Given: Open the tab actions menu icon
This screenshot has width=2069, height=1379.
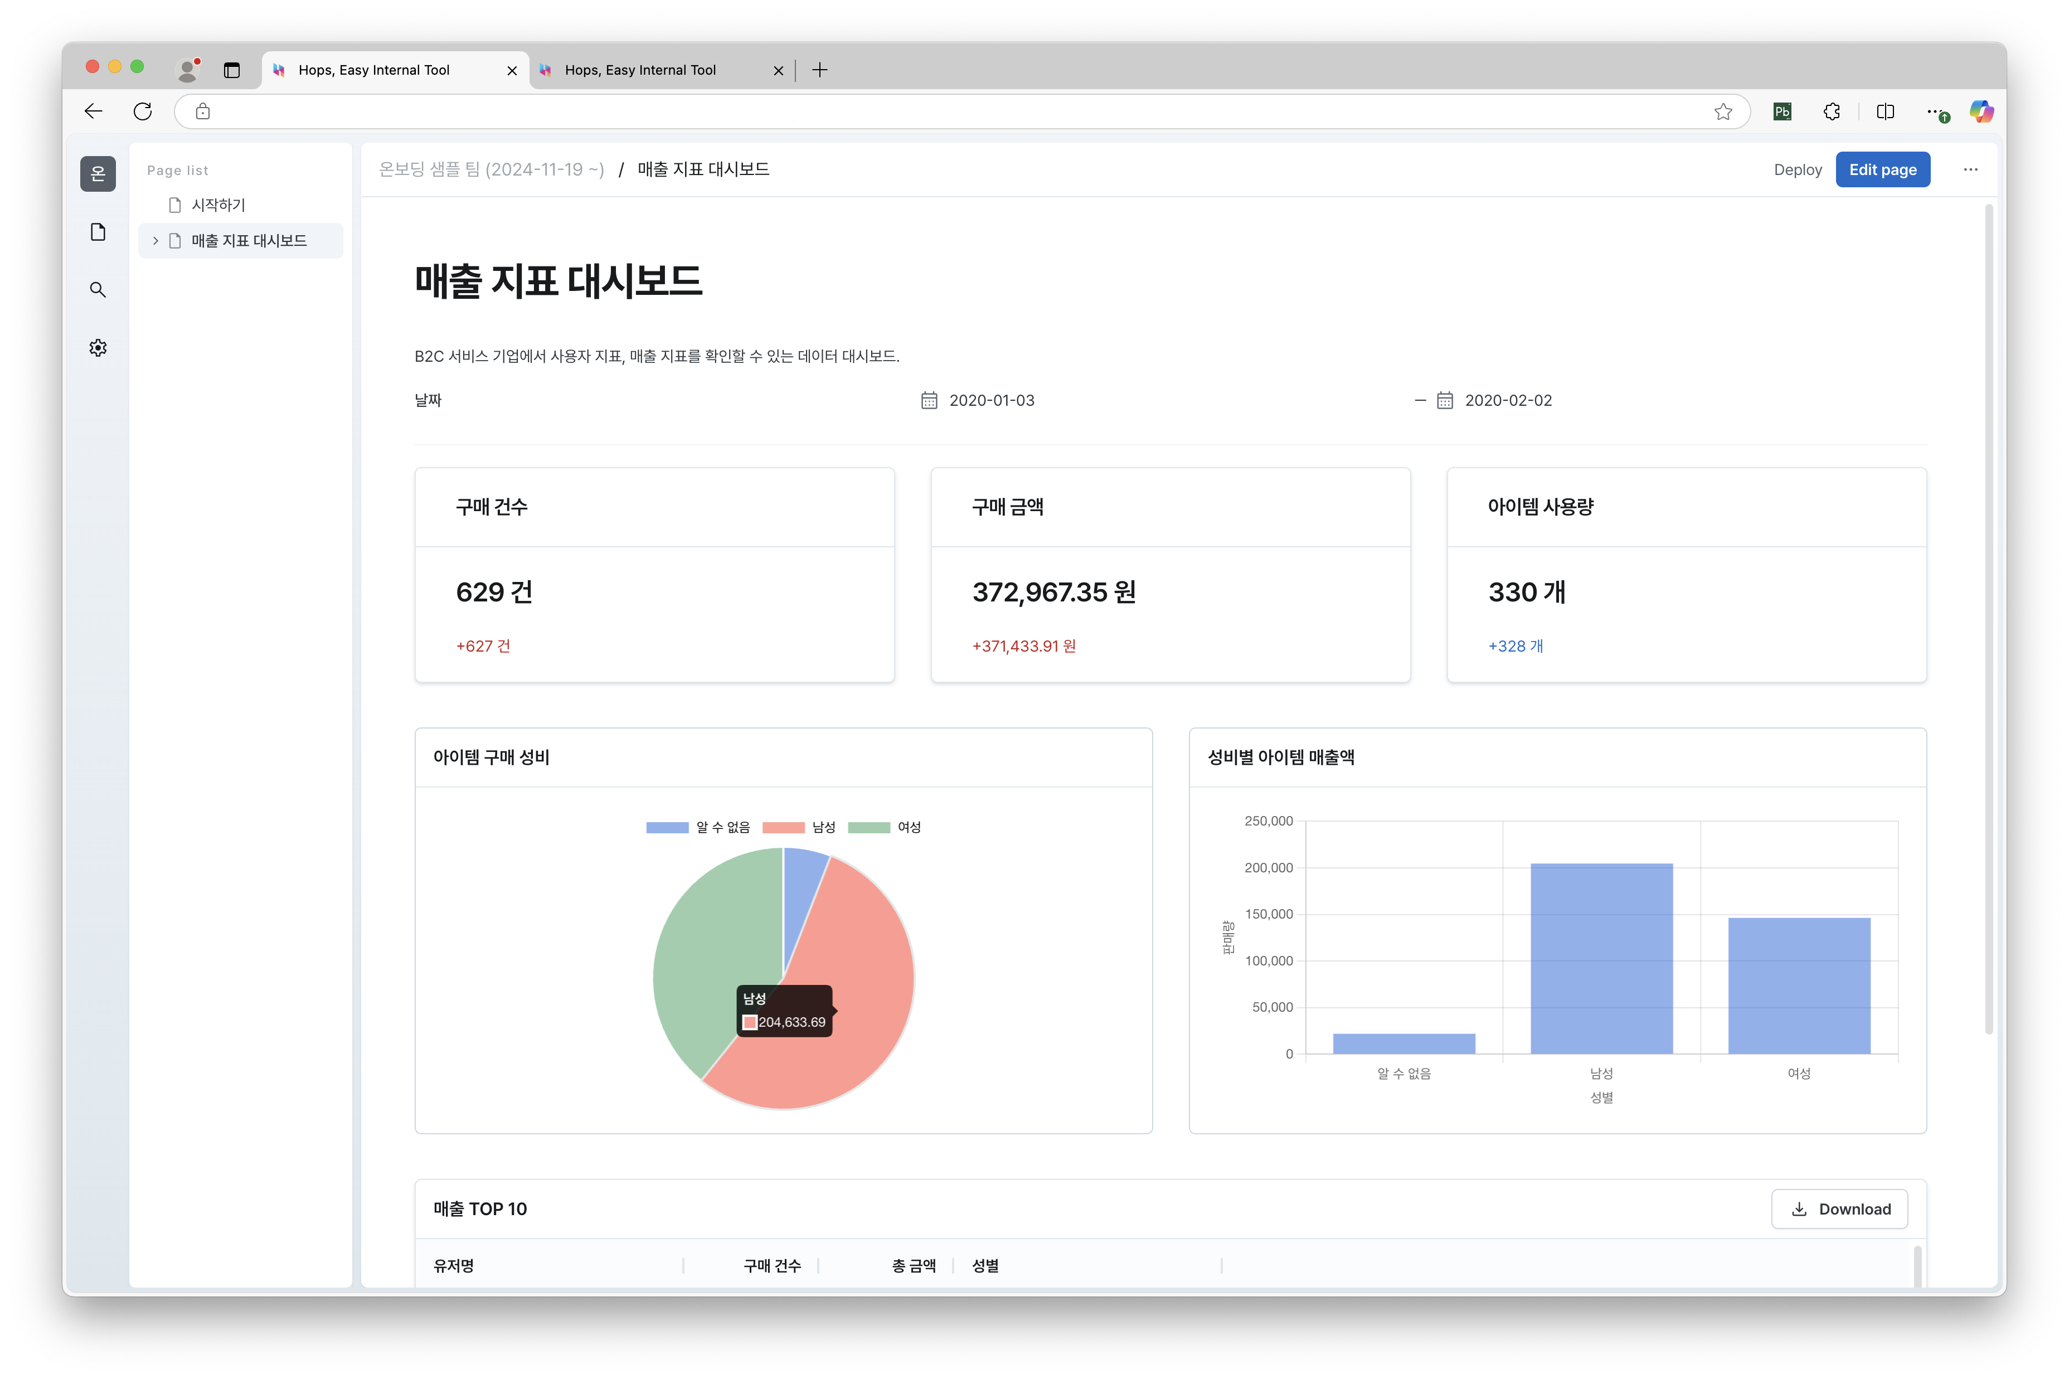Looking at the screenshot, I should pos(231,70).
